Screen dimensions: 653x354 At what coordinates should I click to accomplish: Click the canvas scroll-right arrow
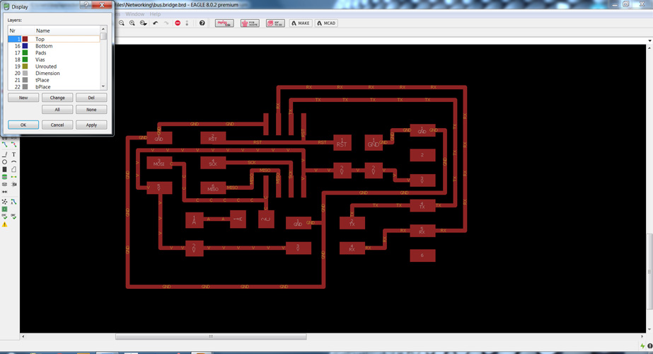[642, 336]
